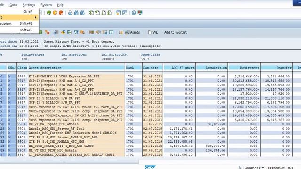Click the Cap.date column header
301x169 pixels.
click(x=152, y=68)
